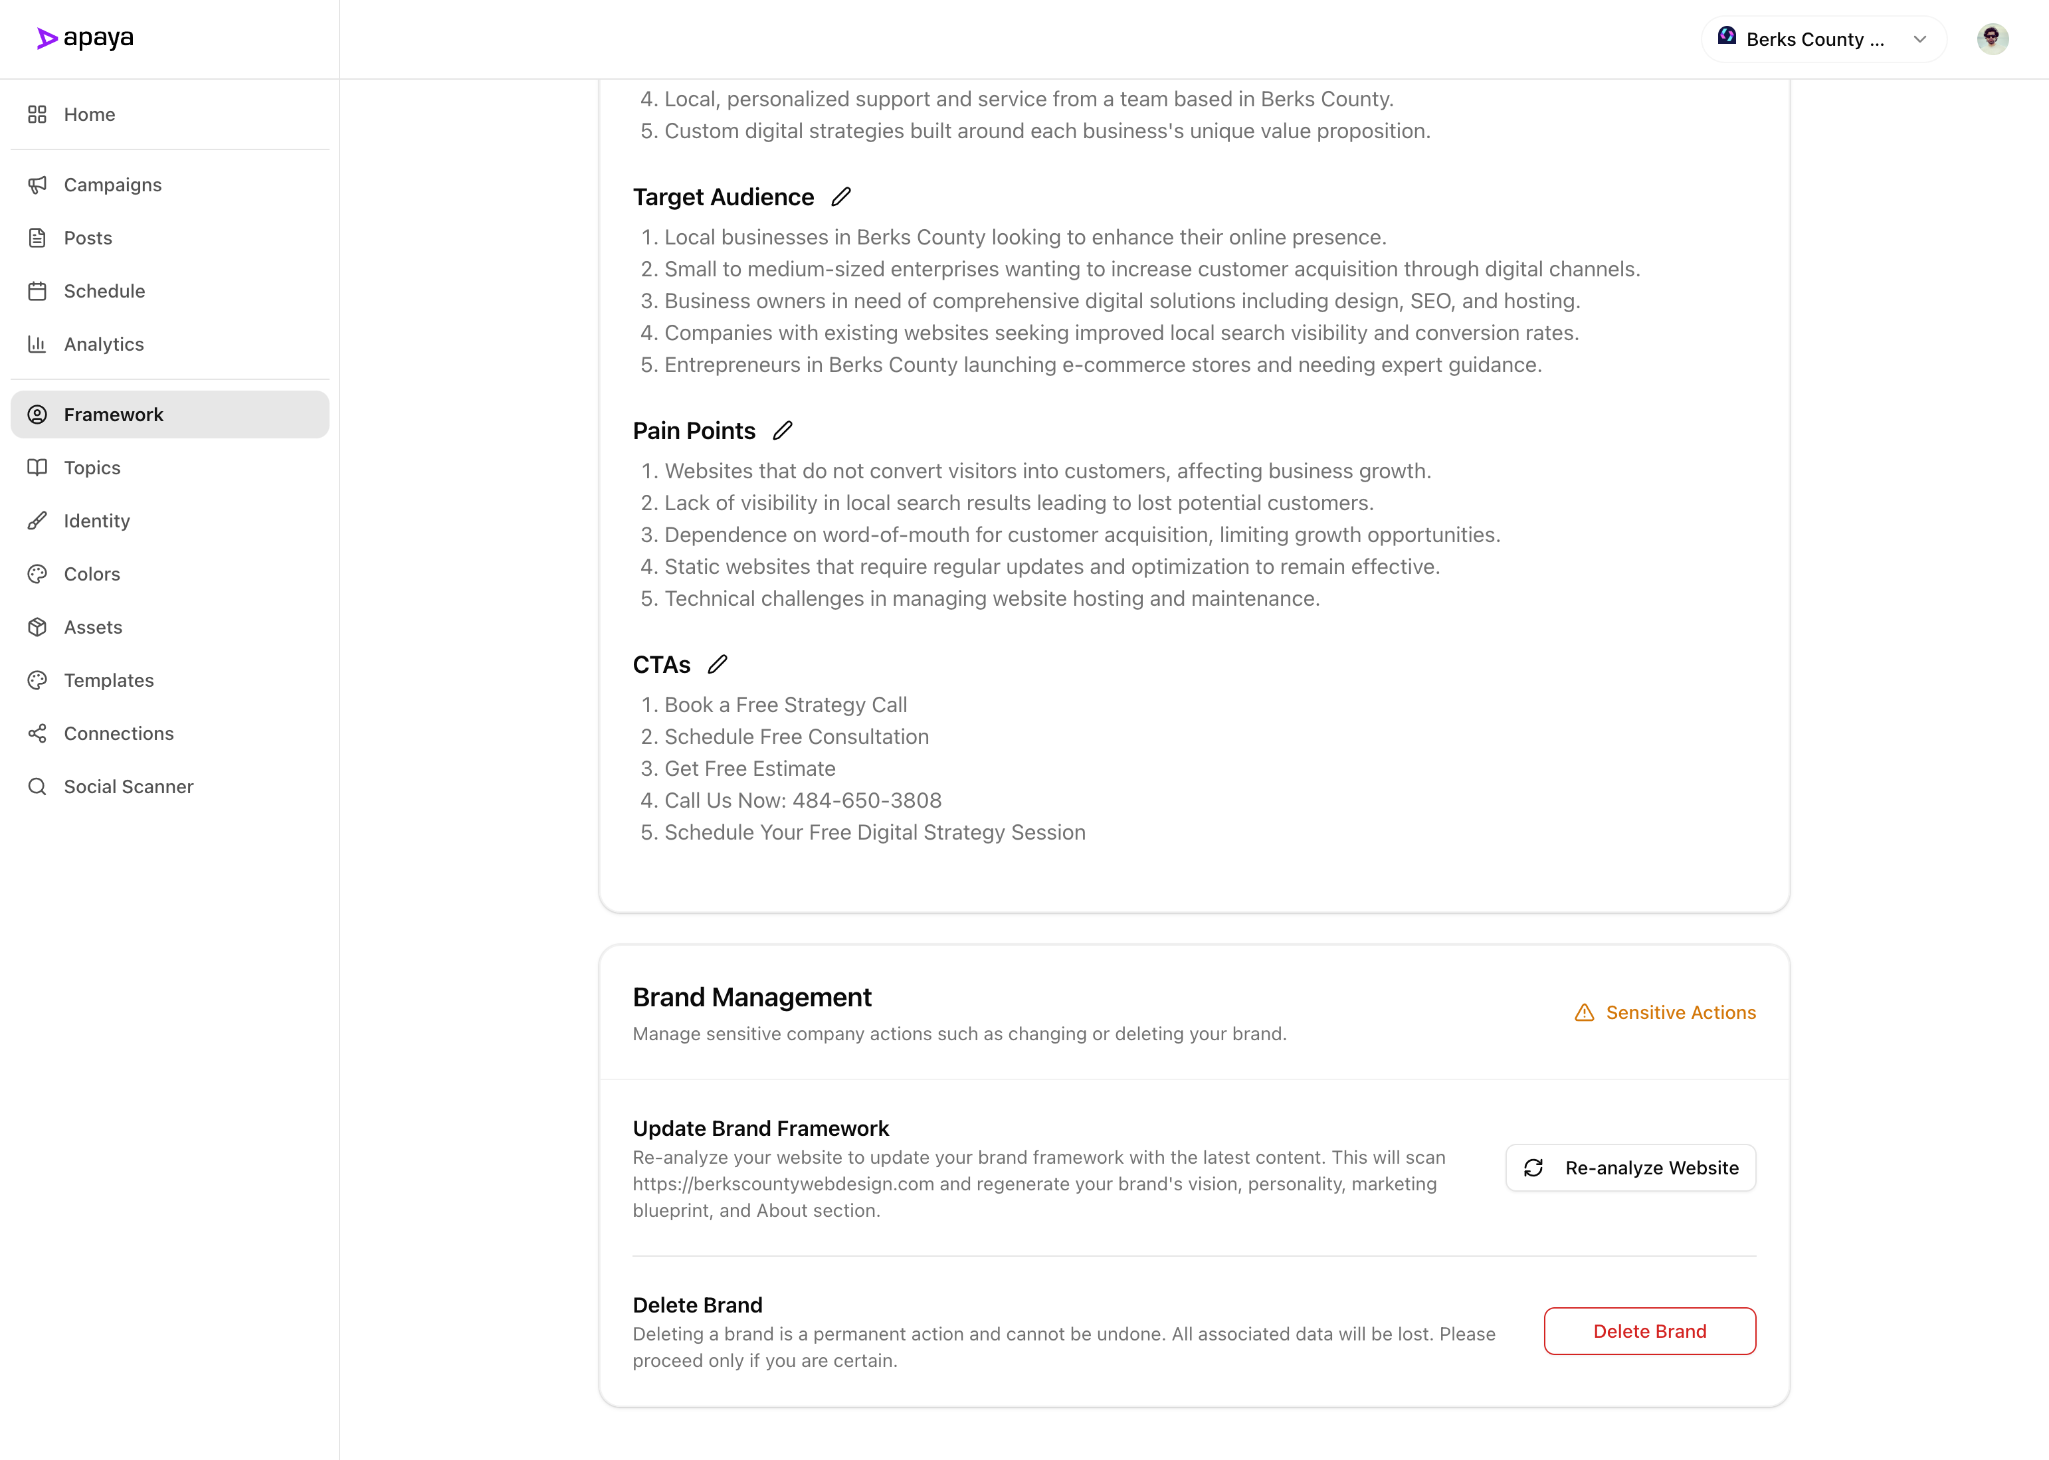Open the Topics section
This screenshot has height=1460, width=2049.
click(92, 468)
